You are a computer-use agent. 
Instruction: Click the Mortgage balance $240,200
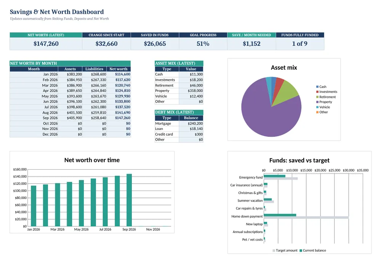(191, 123)
